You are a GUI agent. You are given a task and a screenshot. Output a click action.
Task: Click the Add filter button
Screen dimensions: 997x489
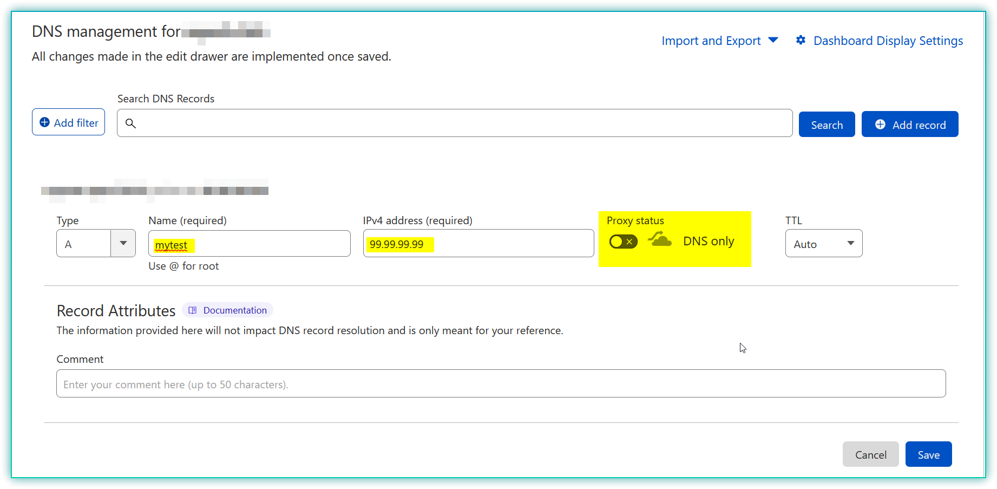point(68,122)
